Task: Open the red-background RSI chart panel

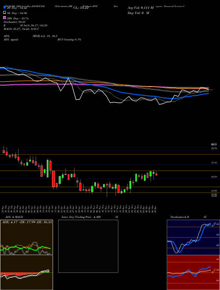Action: click(193, 272)
